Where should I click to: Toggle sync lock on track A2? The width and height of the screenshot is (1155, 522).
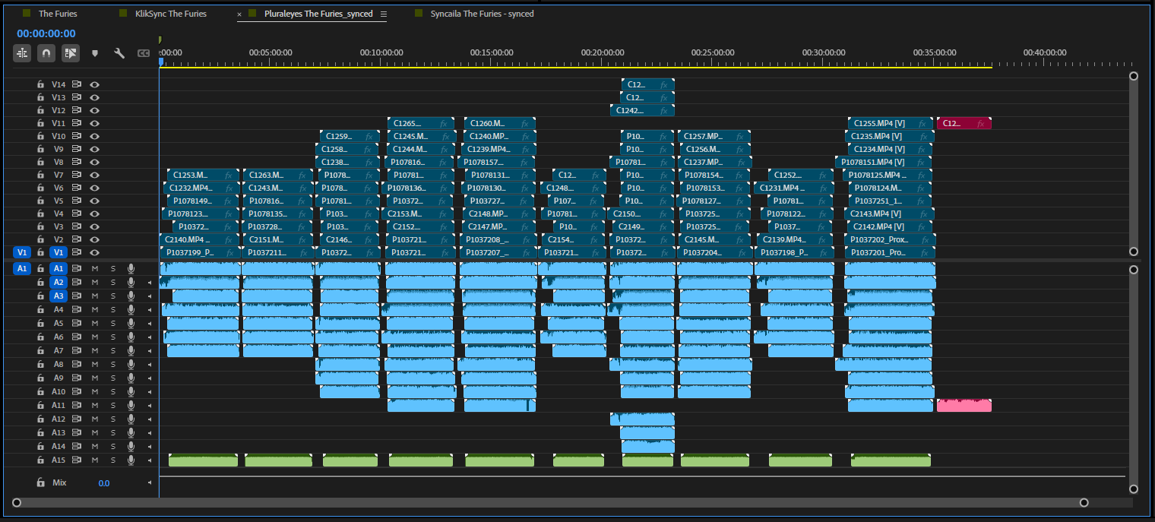[x=77, y=282]
